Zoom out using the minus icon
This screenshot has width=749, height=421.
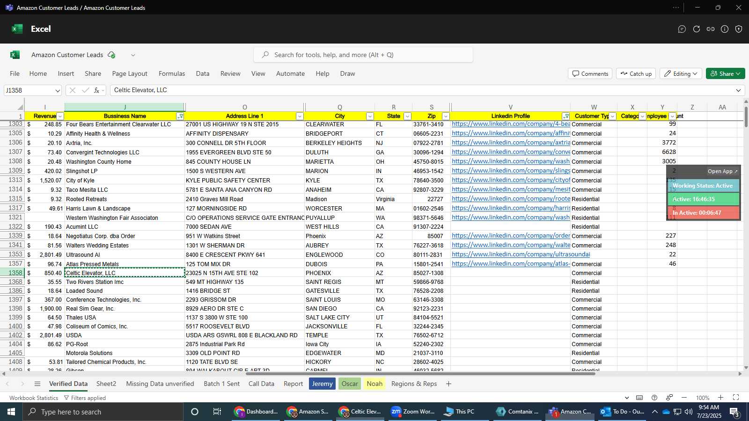pos(684,398)
